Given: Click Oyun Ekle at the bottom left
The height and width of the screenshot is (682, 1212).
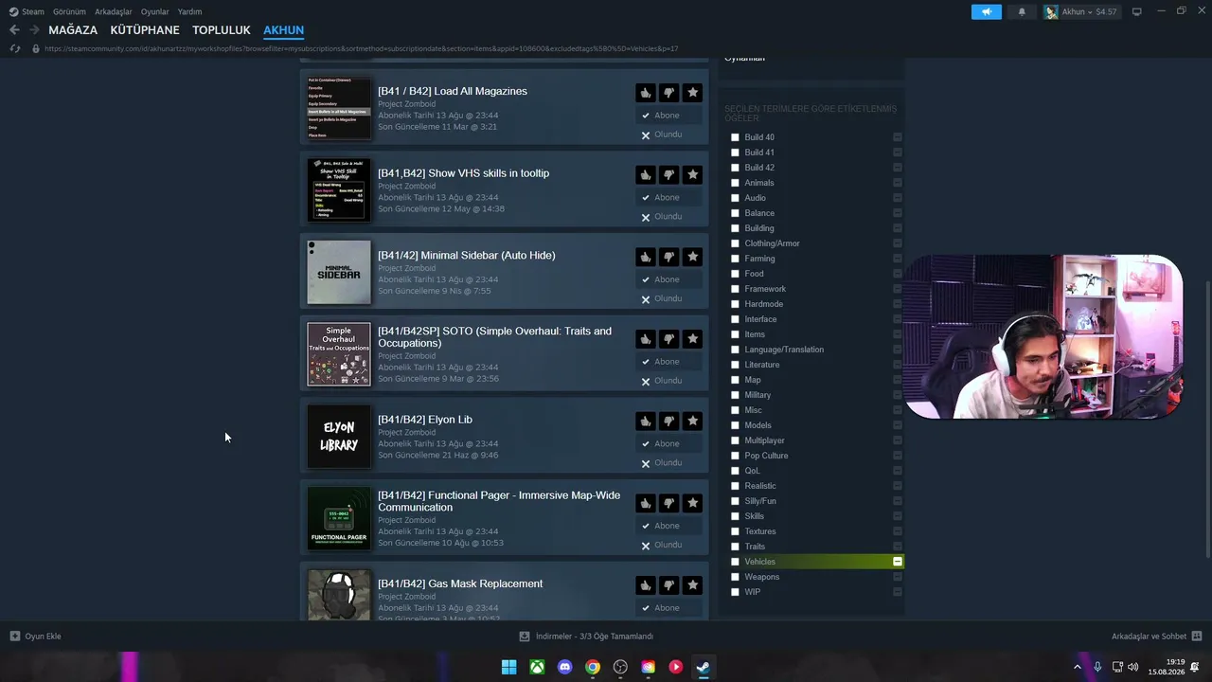Looking at the screenshot, I should [36, 637].
